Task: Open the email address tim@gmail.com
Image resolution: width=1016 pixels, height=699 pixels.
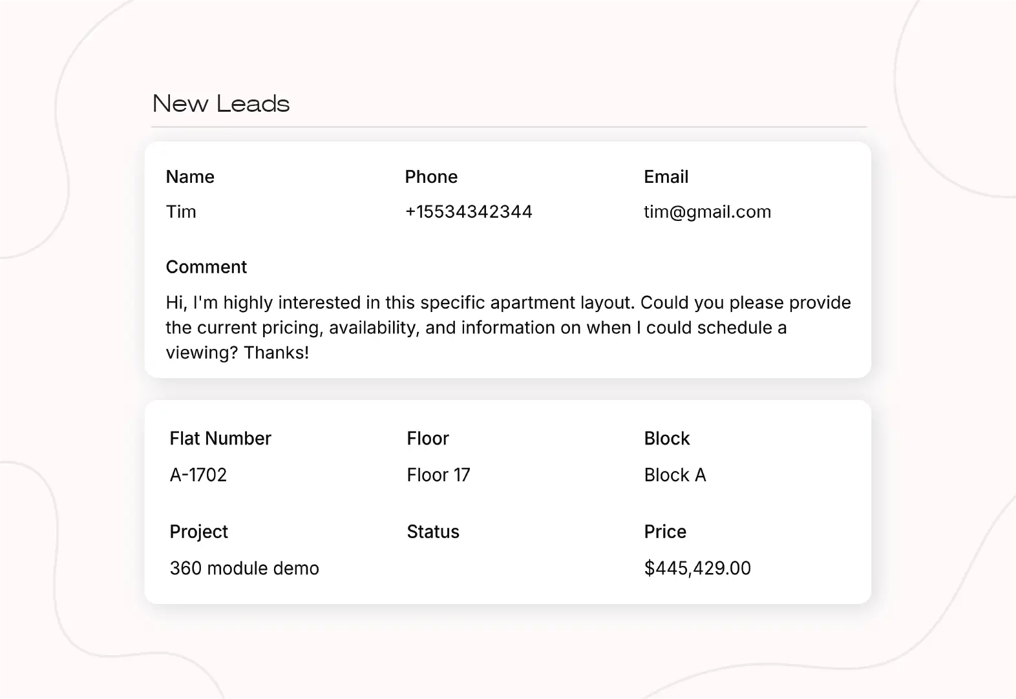Action: point(707,212)
